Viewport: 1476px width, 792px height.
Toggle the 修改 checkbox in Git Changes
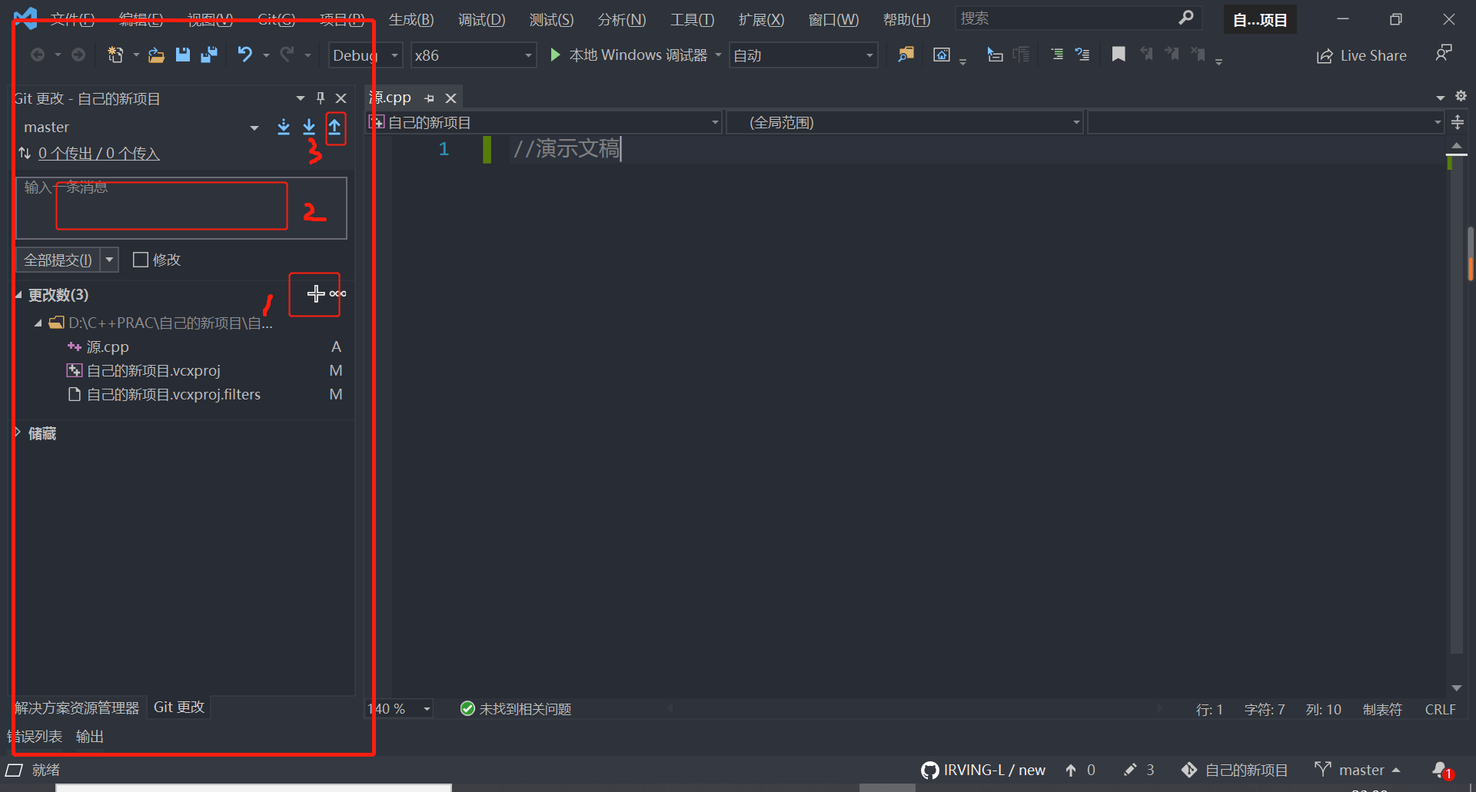click(140, 260)
